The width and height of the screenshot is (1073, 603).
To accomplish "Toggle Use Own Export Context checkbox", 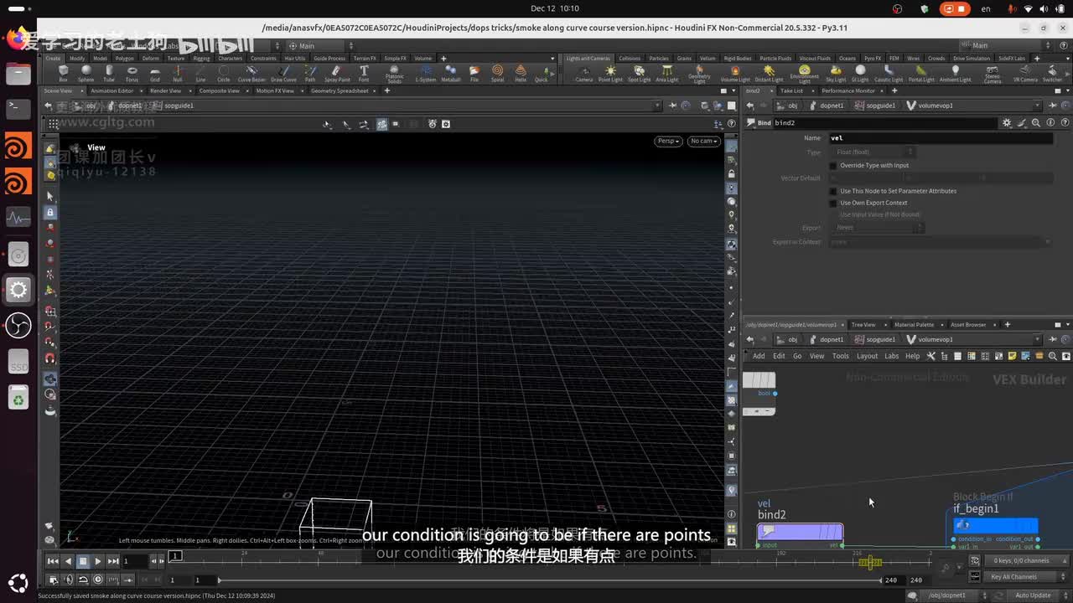I will coord(833,203).
